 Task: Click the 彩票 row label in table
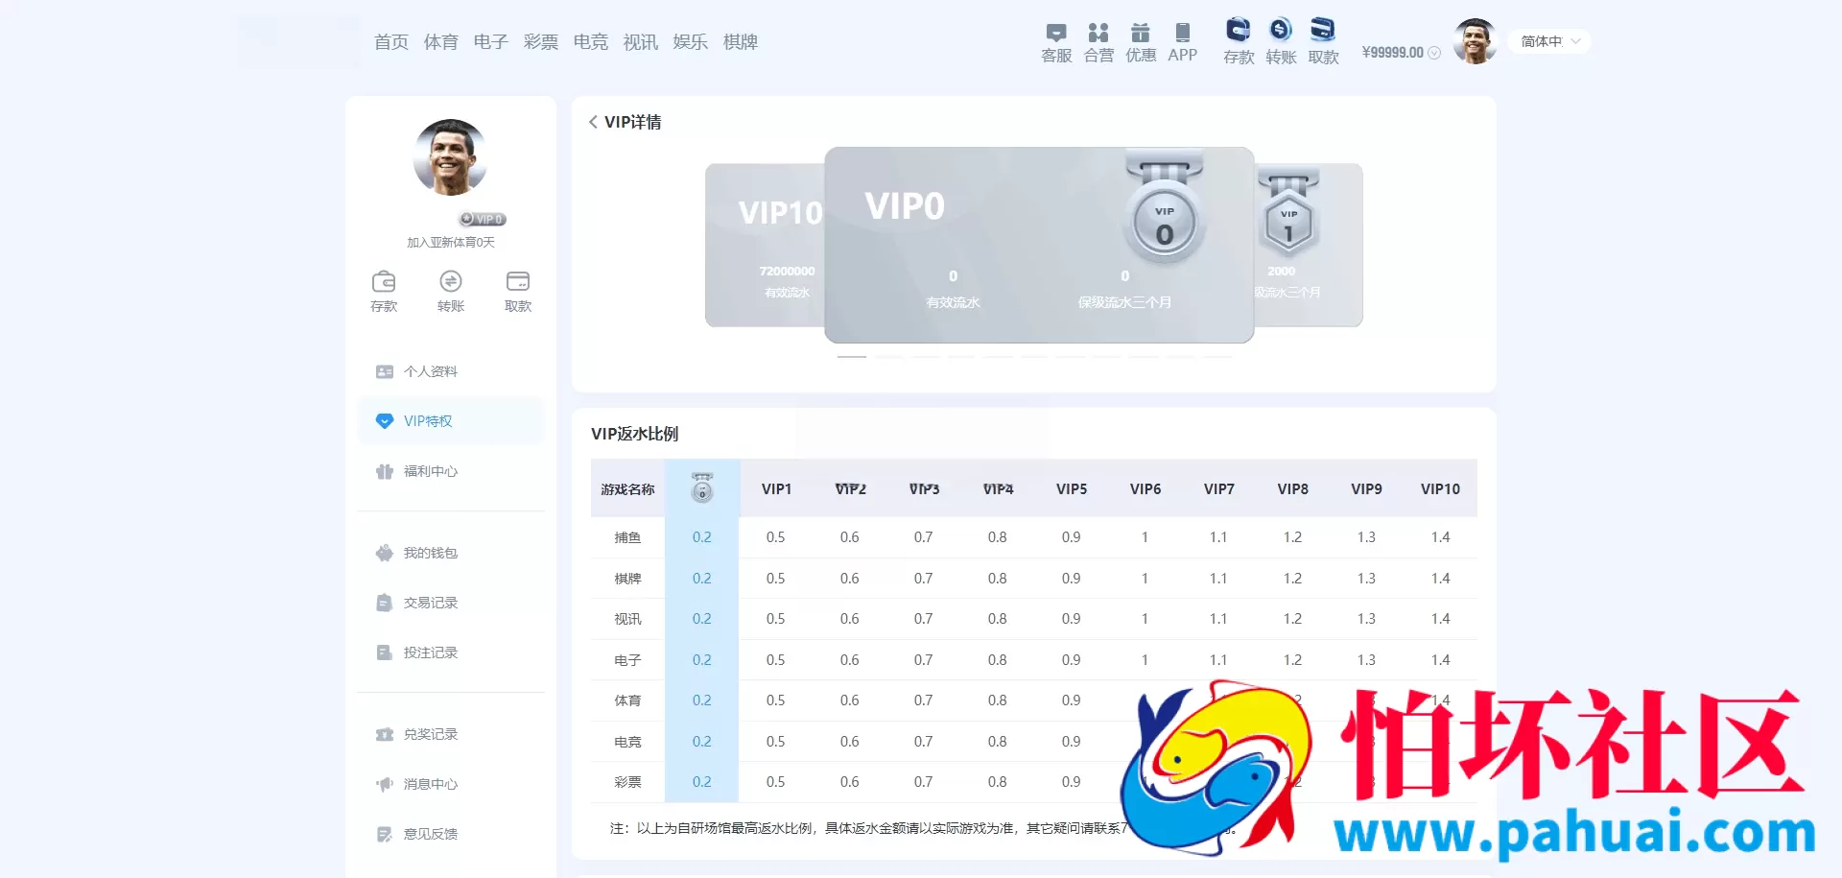tap(627, 782)
